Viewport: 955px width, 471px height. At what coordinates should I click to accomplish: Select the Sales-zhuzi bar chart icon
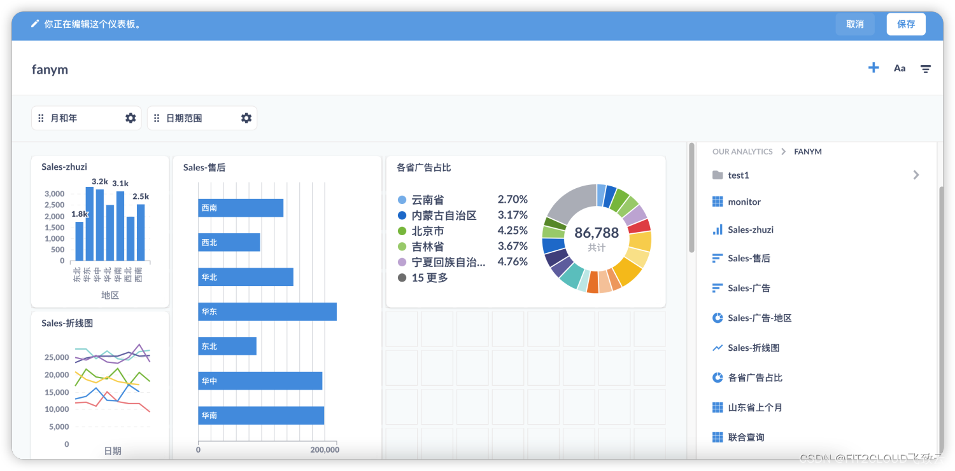click(x=718, y=229)
